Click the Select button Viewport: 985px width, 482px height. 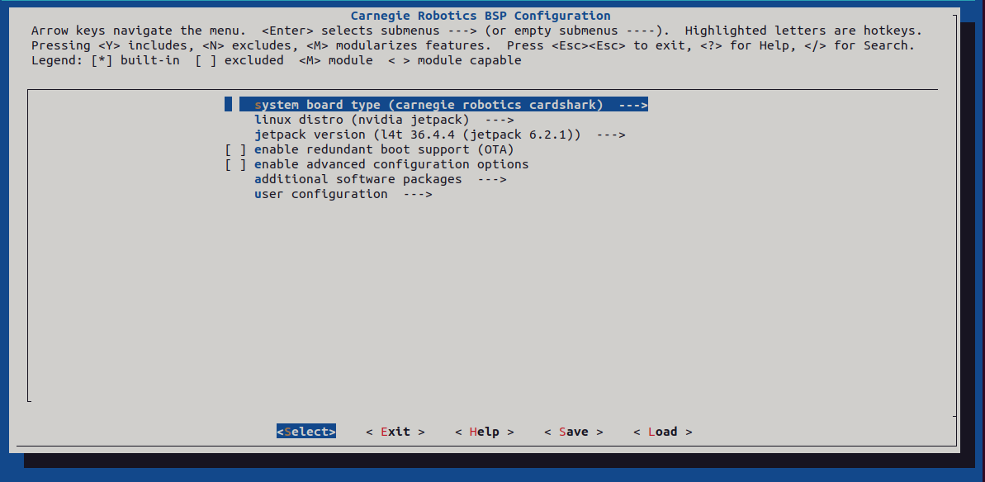pyautogui.click(x=306, y=432)
